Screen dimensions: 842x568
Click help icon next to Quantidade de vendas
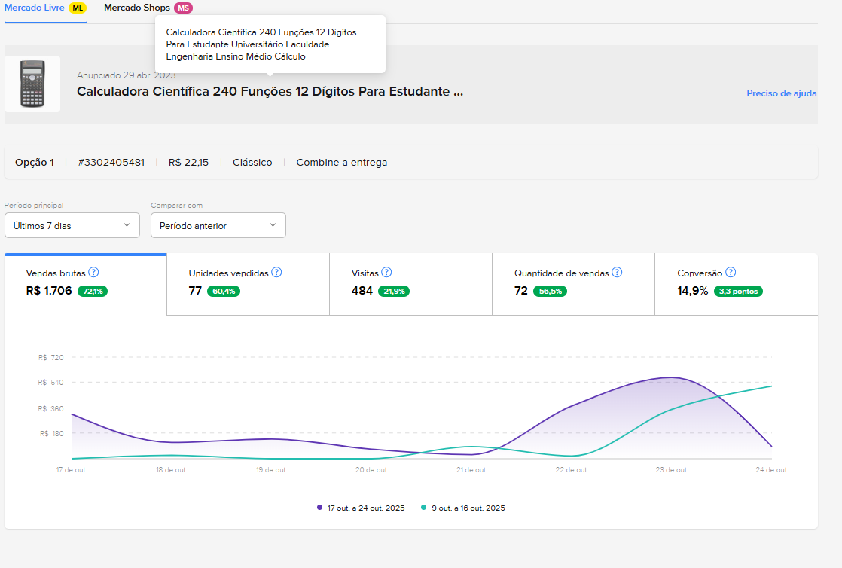pos(617,273)
